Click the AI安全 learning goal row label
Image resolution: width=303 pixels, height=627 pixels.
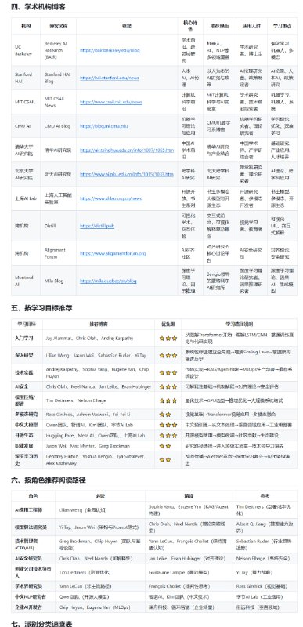22,386
